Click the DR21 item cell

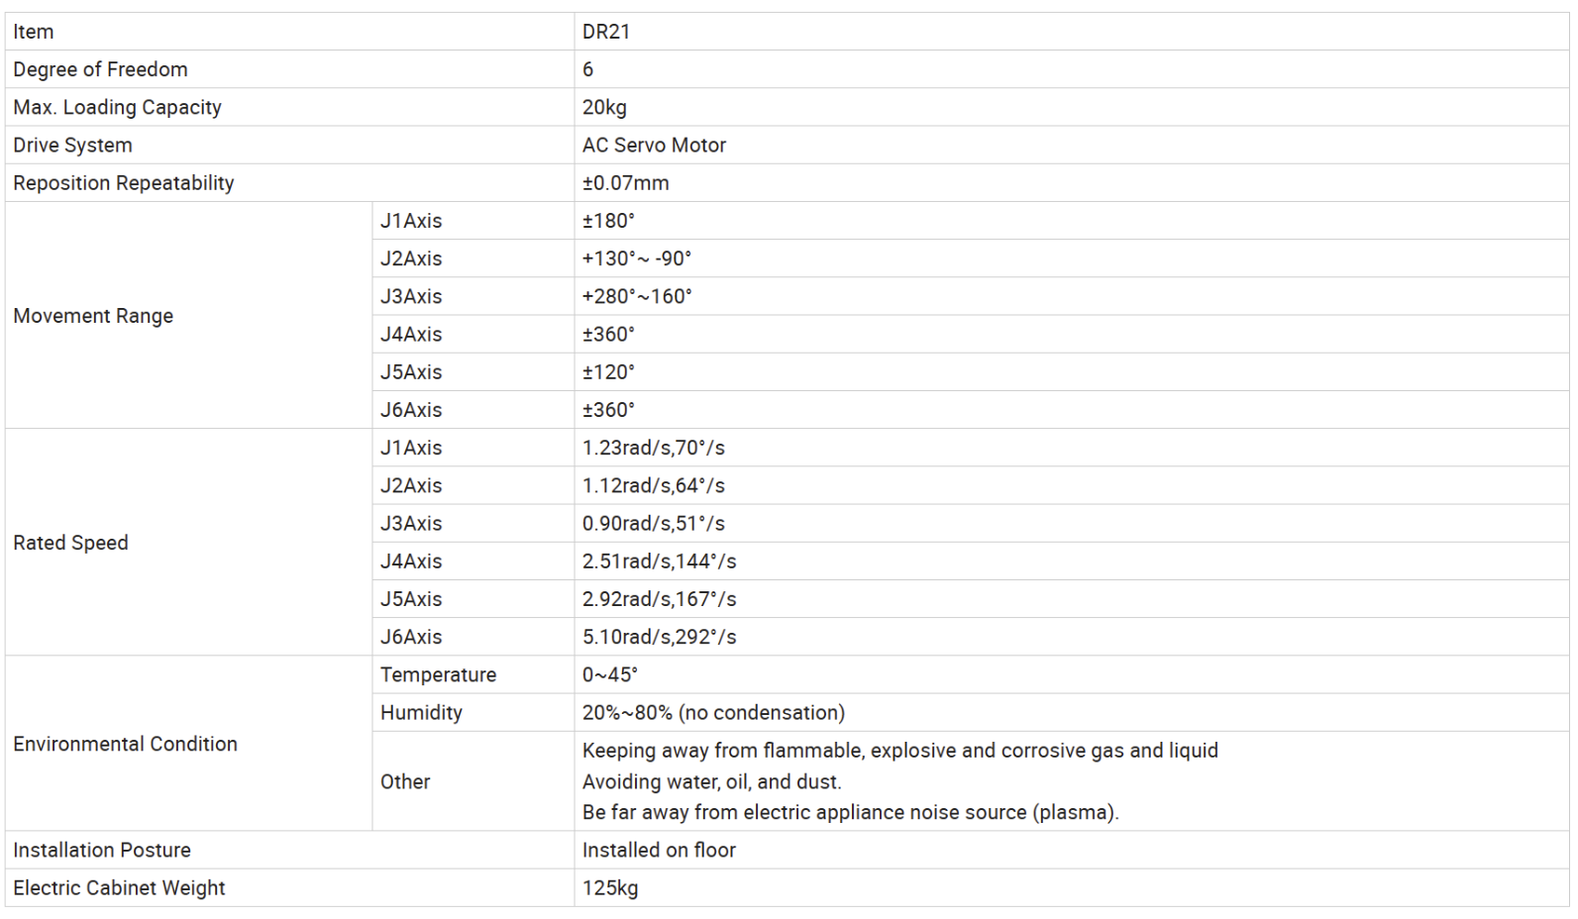pos(606,32)
